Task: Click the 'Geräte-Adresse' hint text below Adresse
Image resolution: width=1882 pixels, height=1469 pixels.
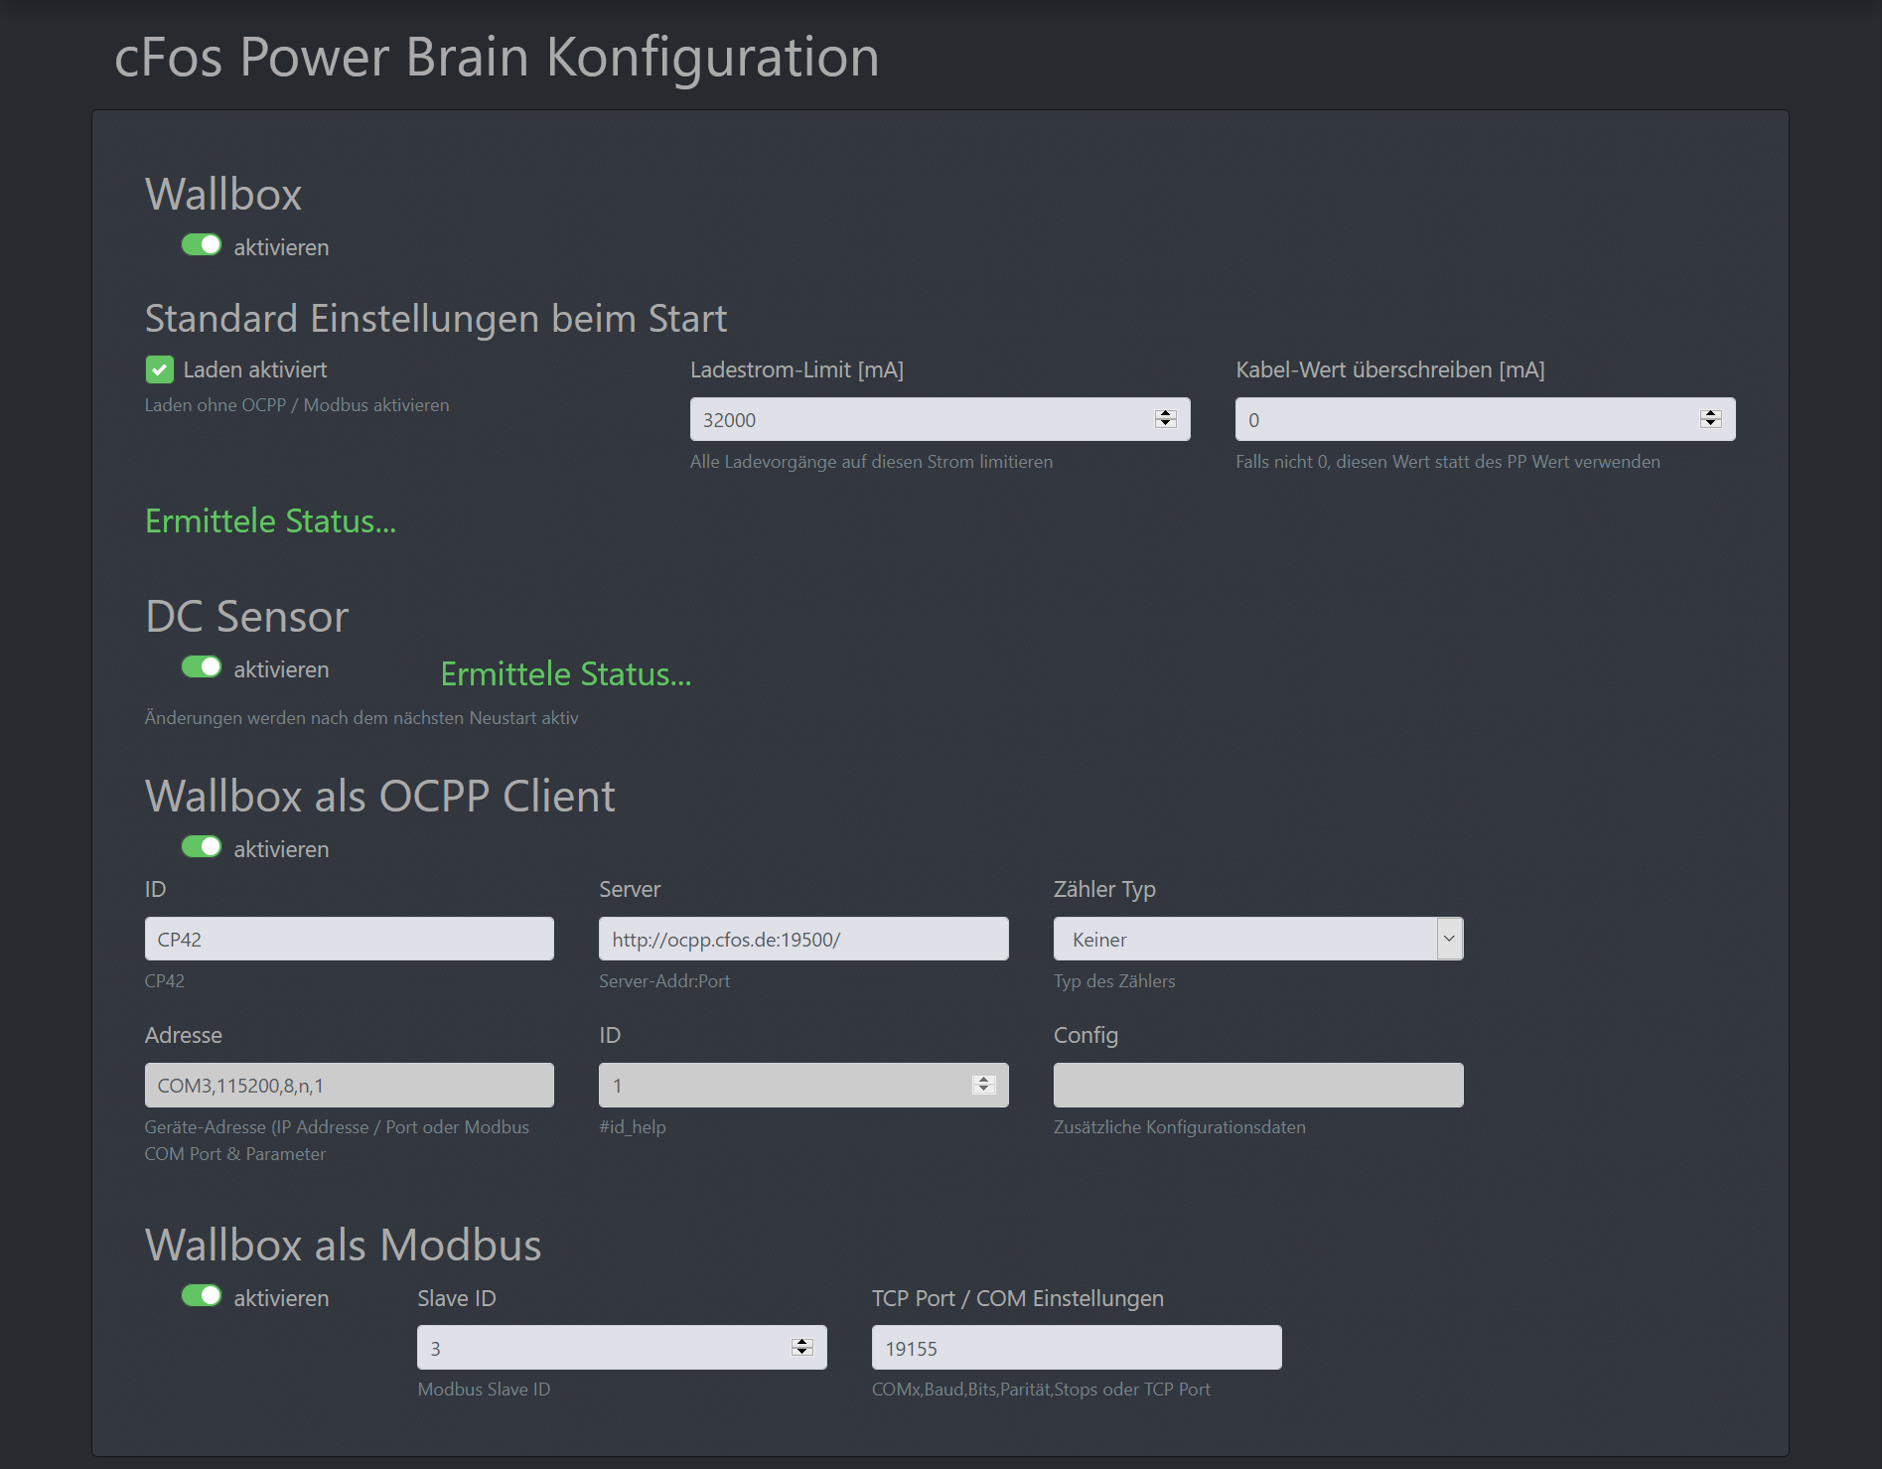Action: (337, 1140)
